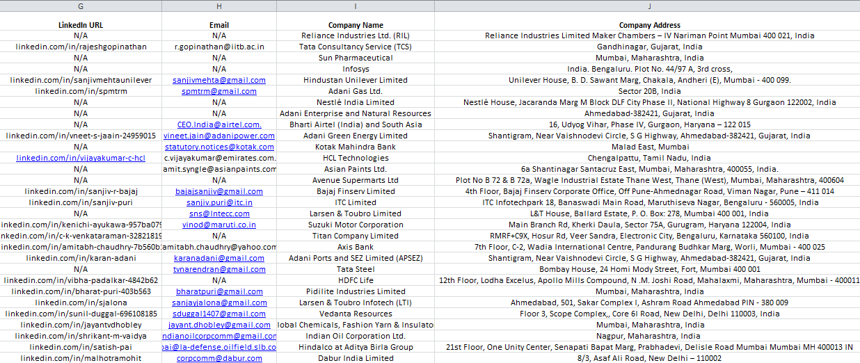Select Hindustan Unilever Limited cell
860x363 pixels.
pos(356,80)
